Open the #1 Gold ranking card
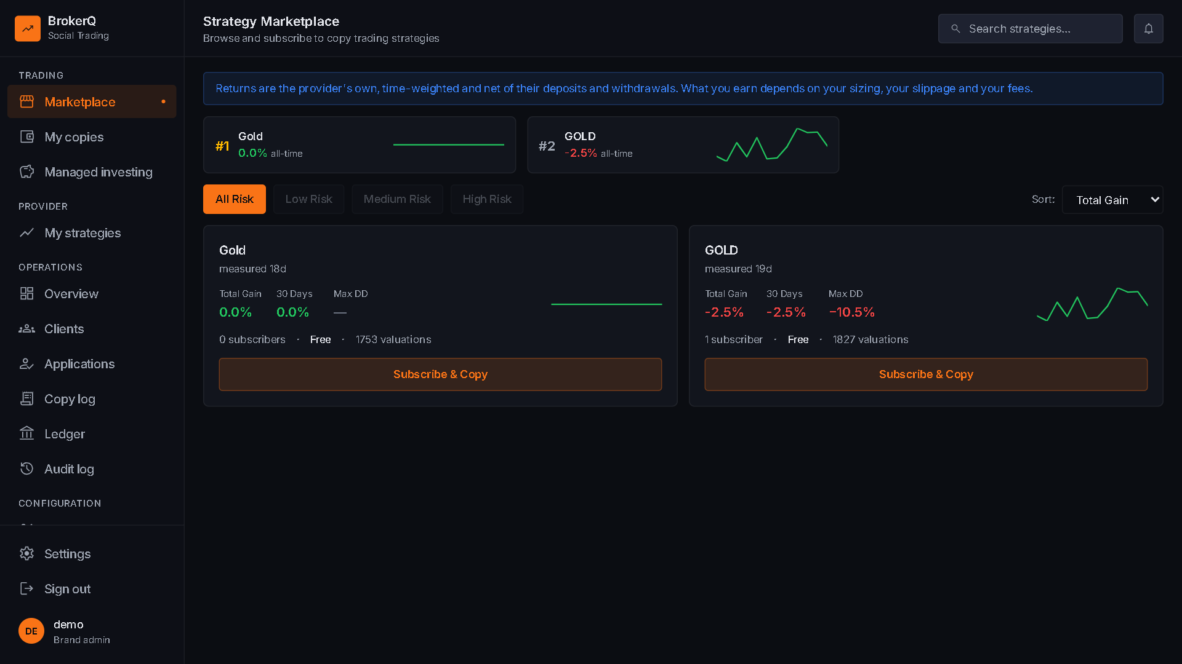Image resolution: width=1182 pixels, height=664 pixels. pos(360,145)
